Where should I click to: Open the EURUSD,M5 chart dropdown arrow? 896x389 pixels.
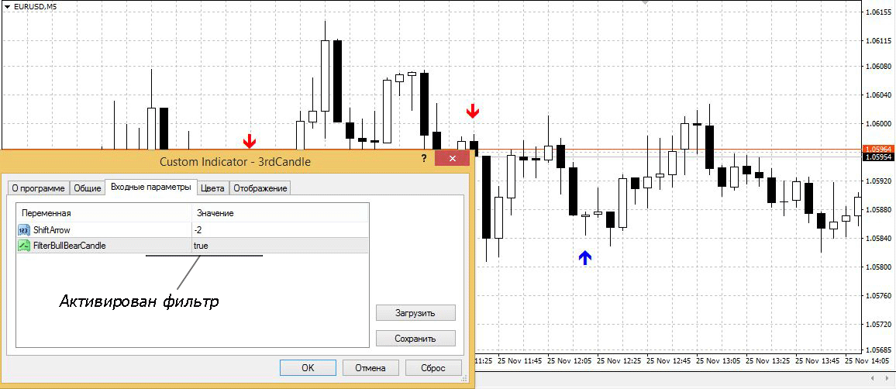(6, 6)
